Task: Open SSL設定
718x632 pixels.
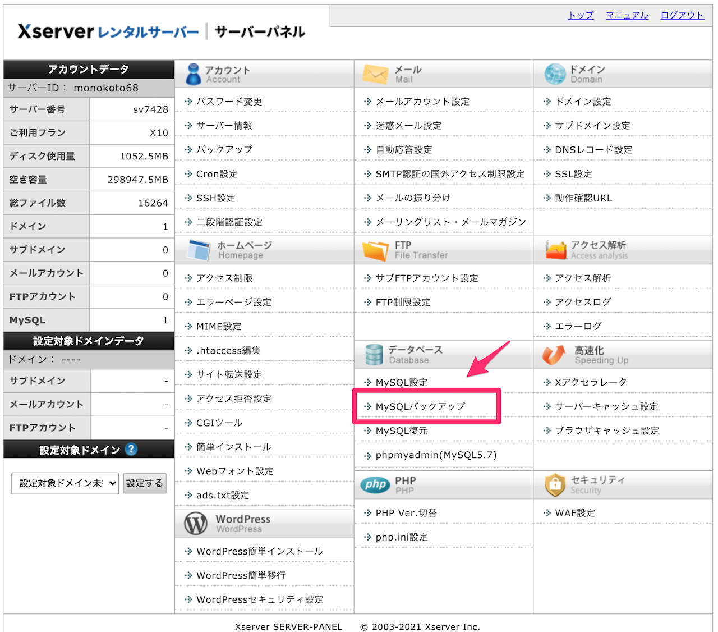Action: [x=573, y=174]
